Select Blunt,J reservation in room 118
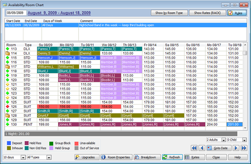 pyautogui.click(x=48, y=71)
